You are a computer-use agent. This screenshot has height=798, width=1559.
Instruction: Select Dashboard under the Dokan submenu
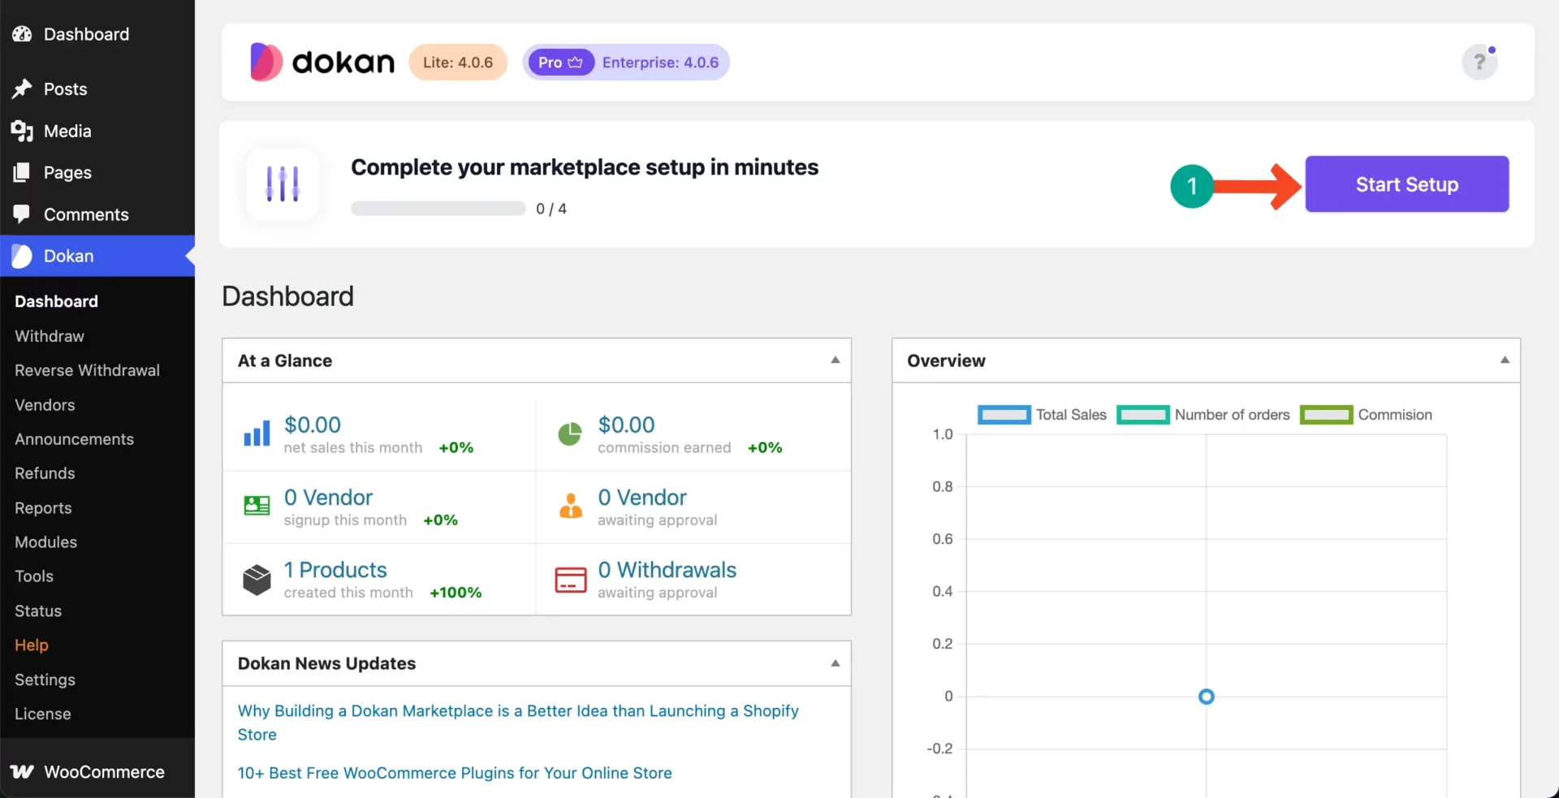point(56,301)
